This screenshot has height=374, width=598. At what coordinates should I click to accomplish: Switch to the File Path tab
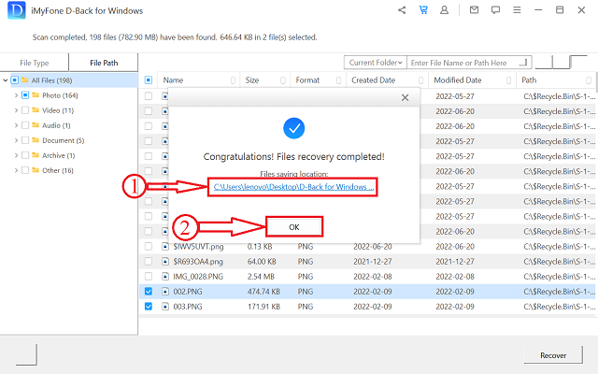coord(104,63)
